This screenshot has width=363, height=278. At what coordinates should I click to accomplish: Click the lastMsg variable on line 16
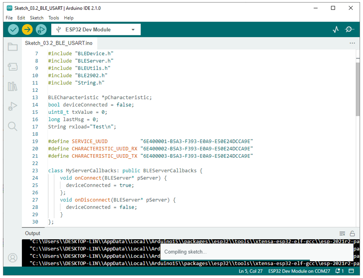click(x=73, y=120)
